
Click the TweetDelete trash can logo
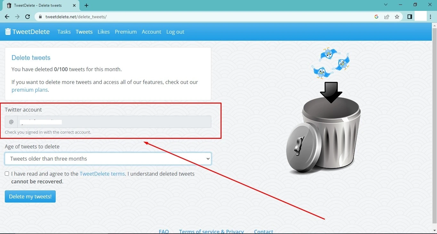click(8, 31)
